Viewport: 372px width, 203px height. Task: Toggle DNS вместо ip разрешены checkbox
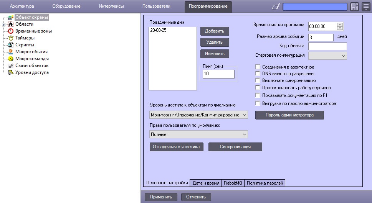258,73
